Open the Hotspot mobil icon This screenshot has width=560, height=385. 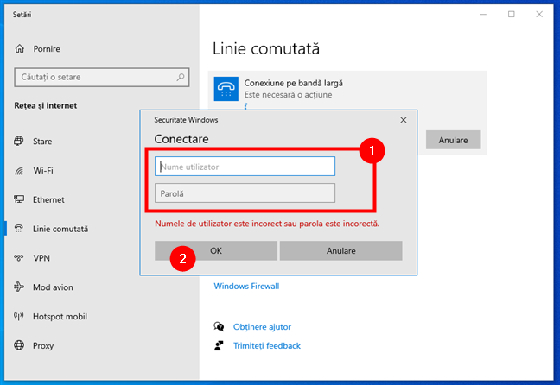[19, 317]
